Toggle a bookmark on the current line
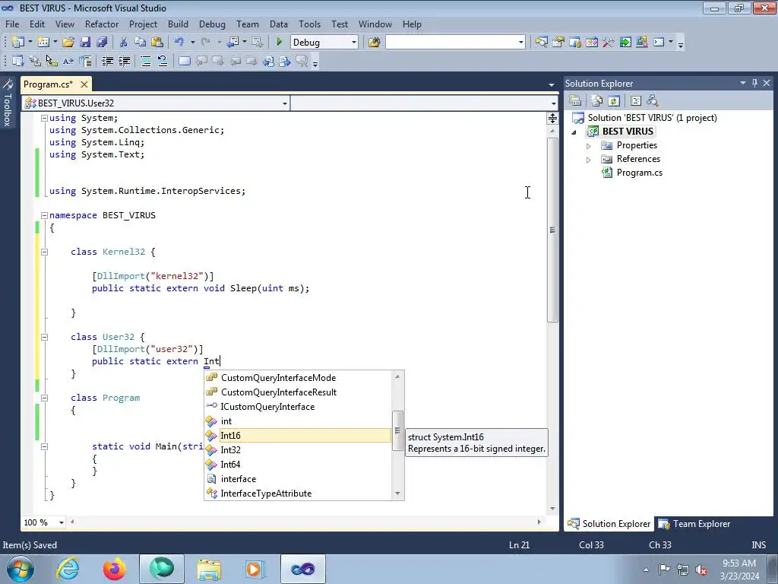778x584 pixels. tap(184, 61)
